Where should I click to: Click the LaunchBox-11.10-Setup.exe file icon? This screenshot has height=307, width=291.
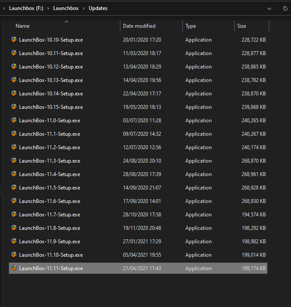point(14,255)
